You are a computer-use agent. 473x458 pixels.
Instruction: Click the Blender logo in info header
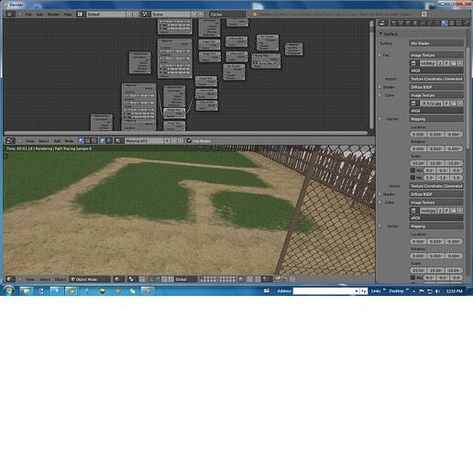coord(255,14)
